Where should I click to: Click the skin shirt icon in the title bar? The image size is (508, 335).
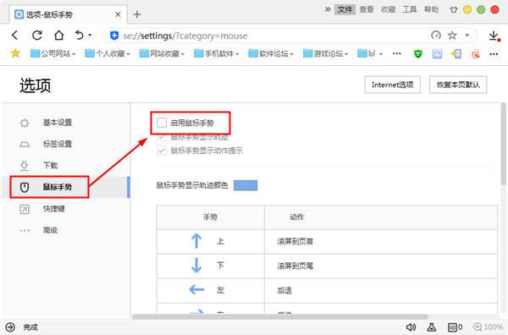coord(454,9)
